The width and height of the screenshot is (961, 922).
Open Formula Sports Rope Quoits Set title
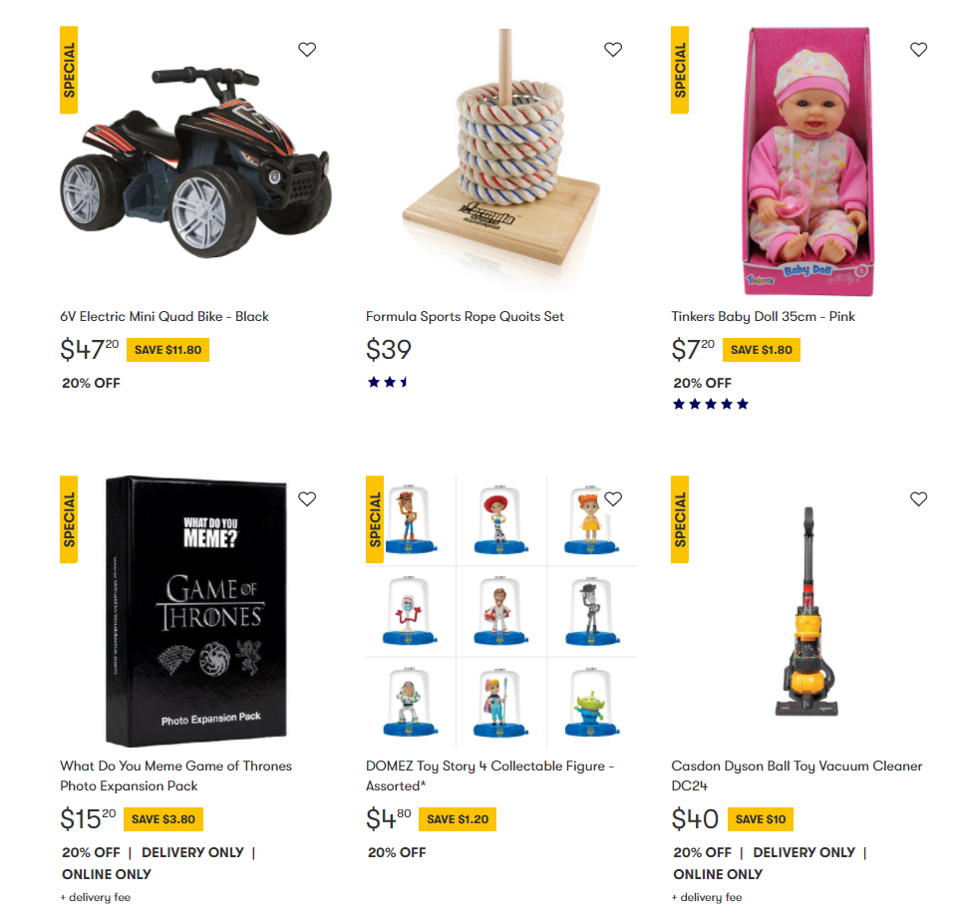465,316
